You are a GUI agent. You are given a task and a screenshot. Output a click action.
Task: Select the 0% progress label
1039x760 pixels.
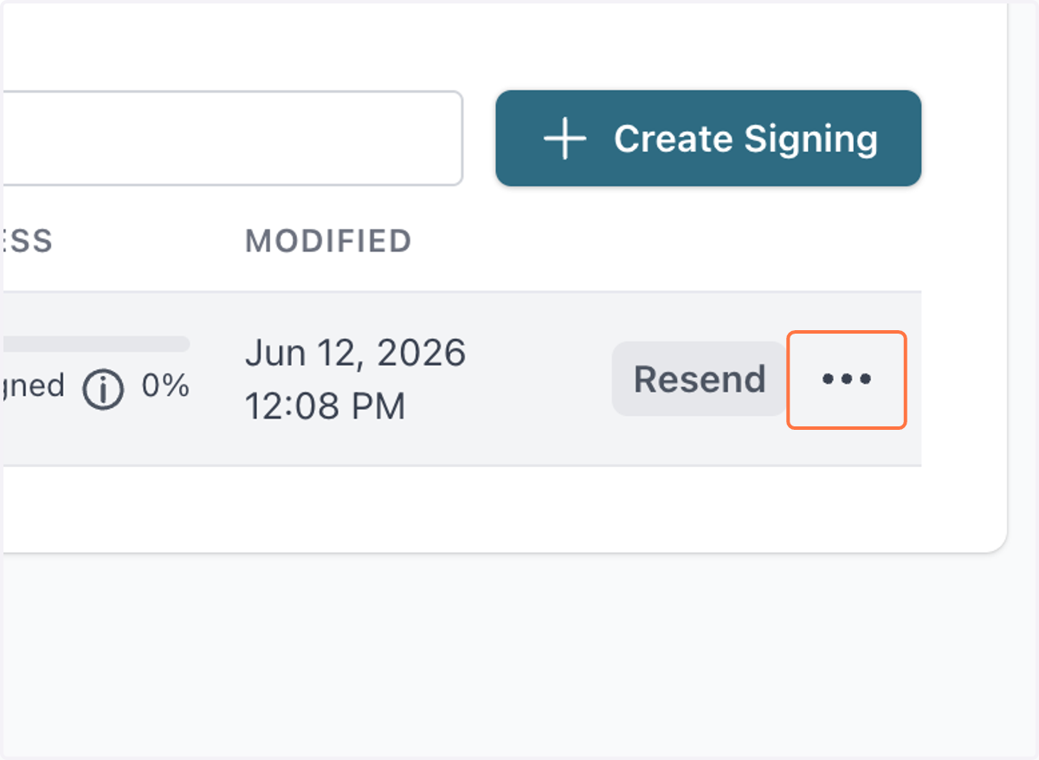[165, 386]
